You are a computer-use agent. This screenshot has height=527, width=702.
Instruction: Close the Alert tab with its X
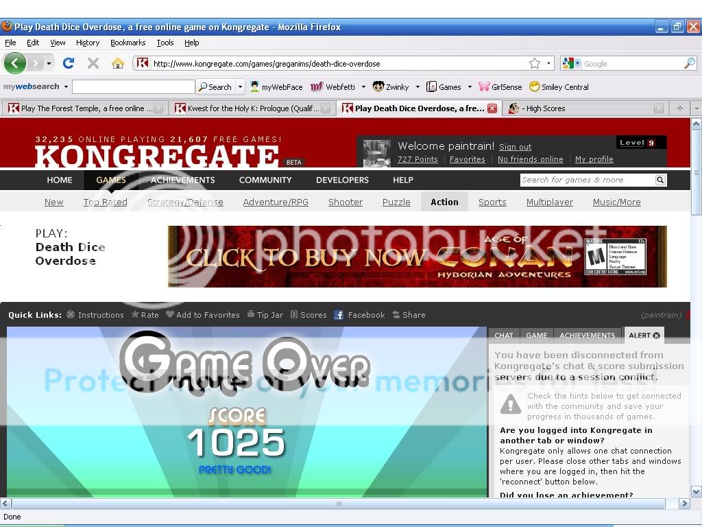click(x=656, y=335)
